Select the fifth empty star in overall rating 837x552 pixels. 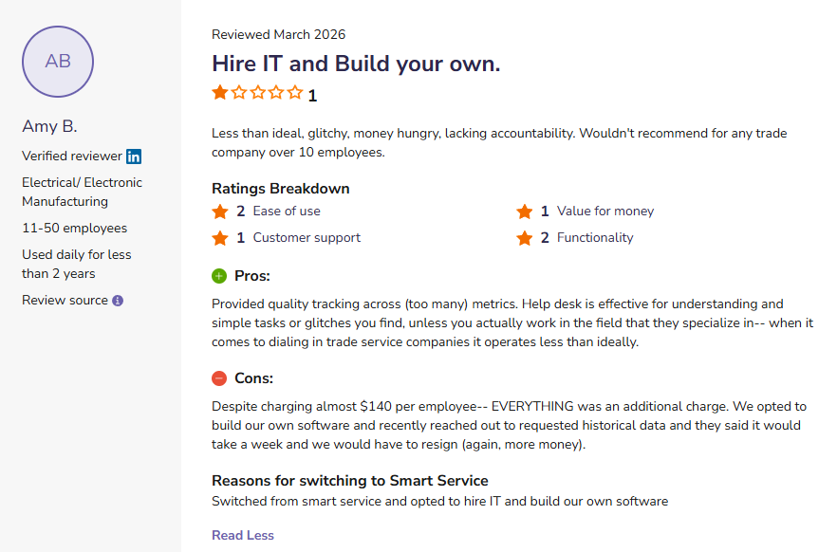click(295, 93)
